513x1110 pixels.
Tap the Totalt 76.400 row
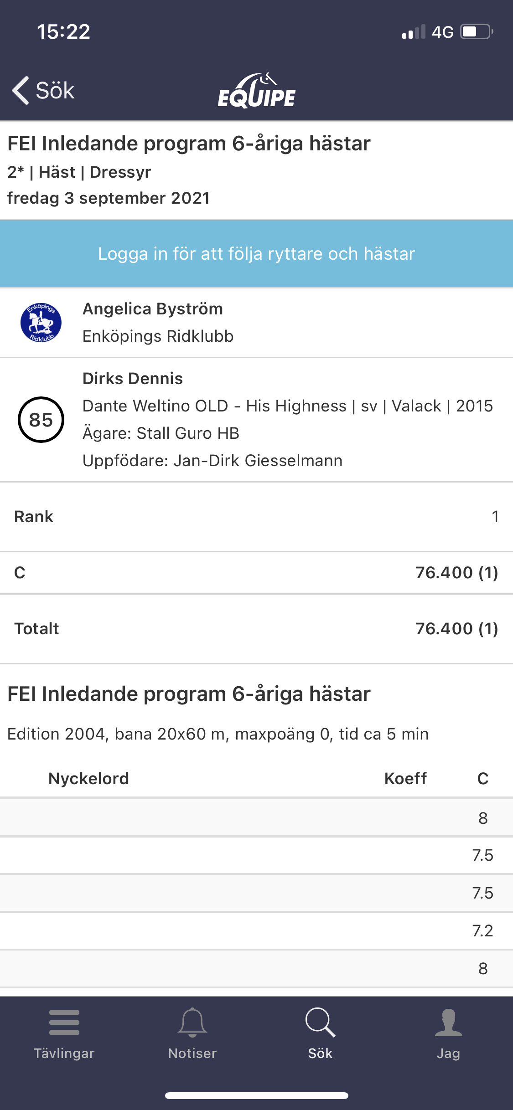pyautogui.click(x=256, y=629)
